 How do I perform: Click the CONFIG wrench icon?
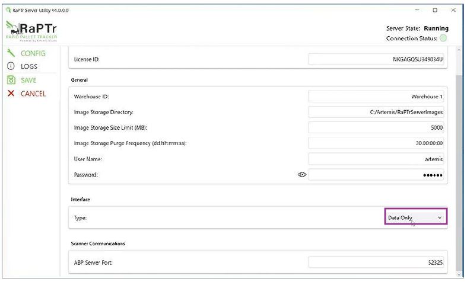(x=11, y=53)
